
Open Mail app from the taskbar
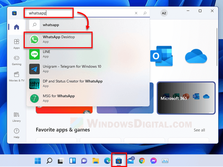tap(131, 160)
